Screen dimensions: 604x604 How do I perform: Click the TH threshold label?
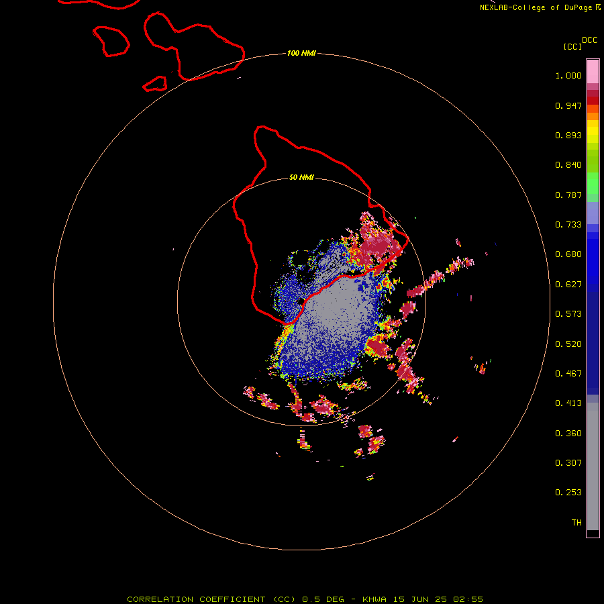[576, 523]
